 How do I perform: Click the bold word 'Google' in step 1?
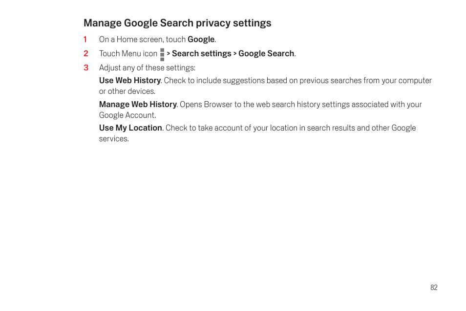[201, 40]
